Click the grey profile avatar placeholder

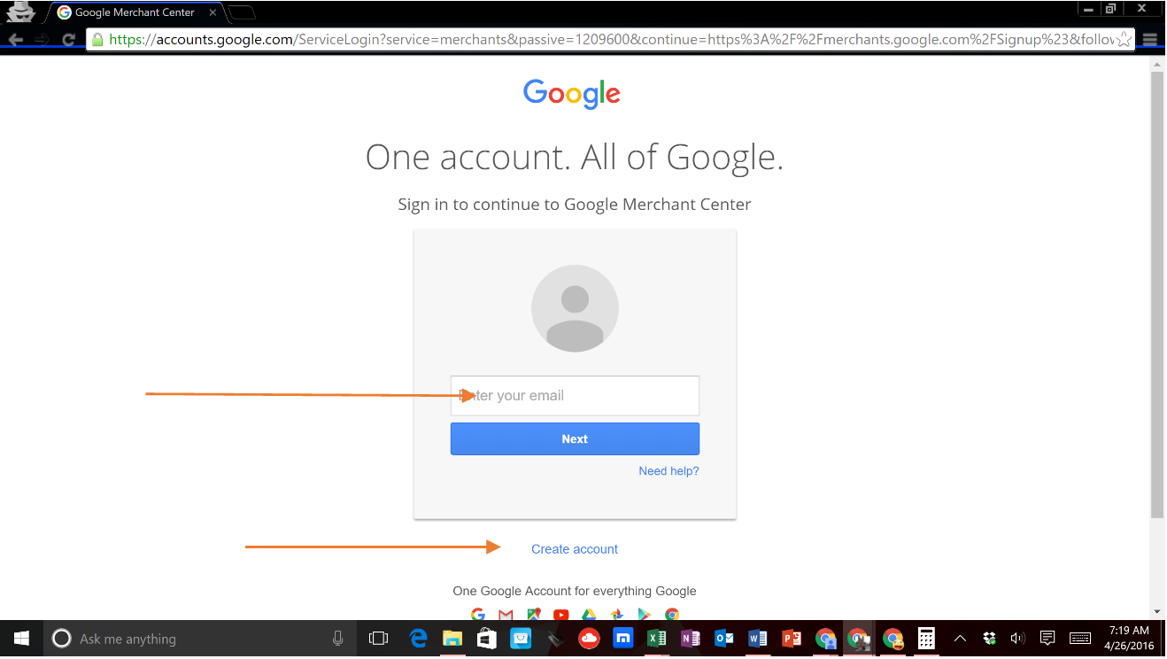tap(575, 308)
